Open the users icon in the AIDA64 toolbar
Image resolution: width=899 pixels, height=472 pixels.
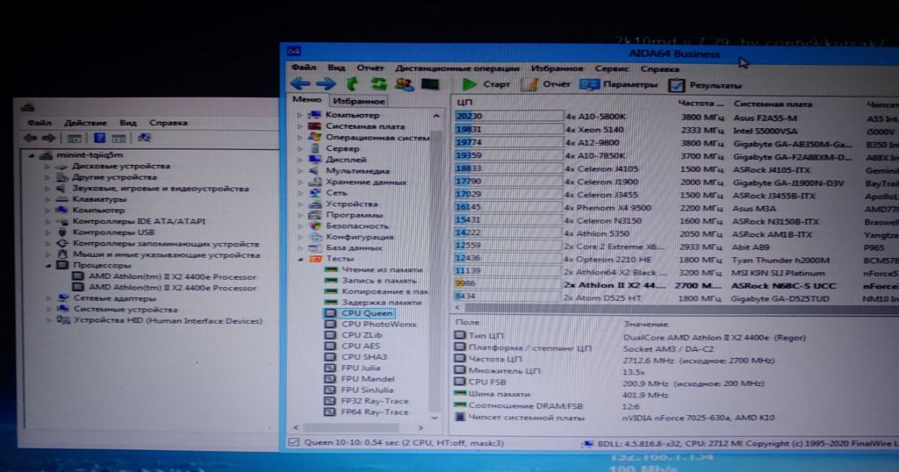(404, 84)
